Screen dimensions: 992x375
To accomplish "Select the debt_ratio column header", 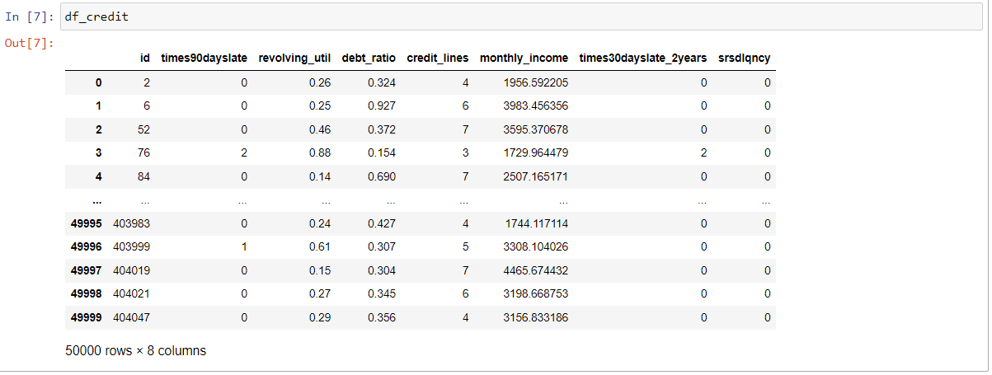I will [x=369, y=59].
